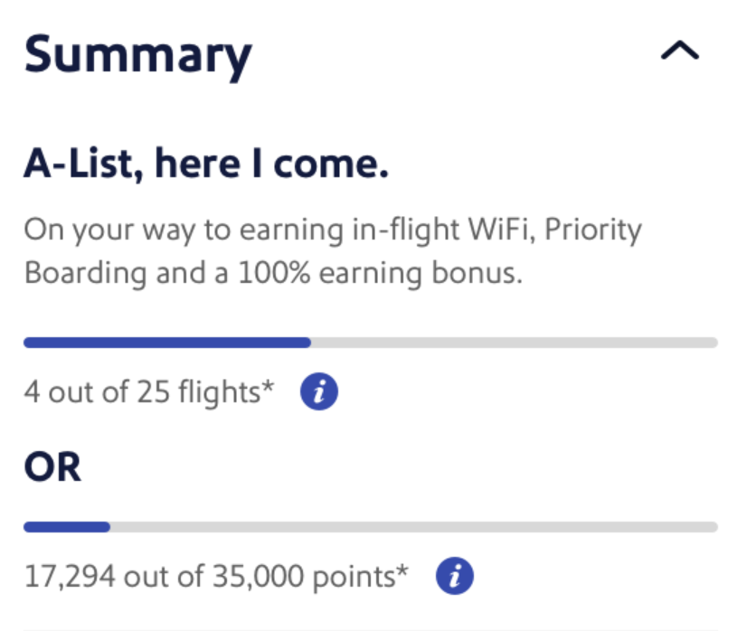This screenshot has height=631, width=747.
Task: Click the bold "OR" separator text
Action: pyautogui.click(x=52, y=468)
